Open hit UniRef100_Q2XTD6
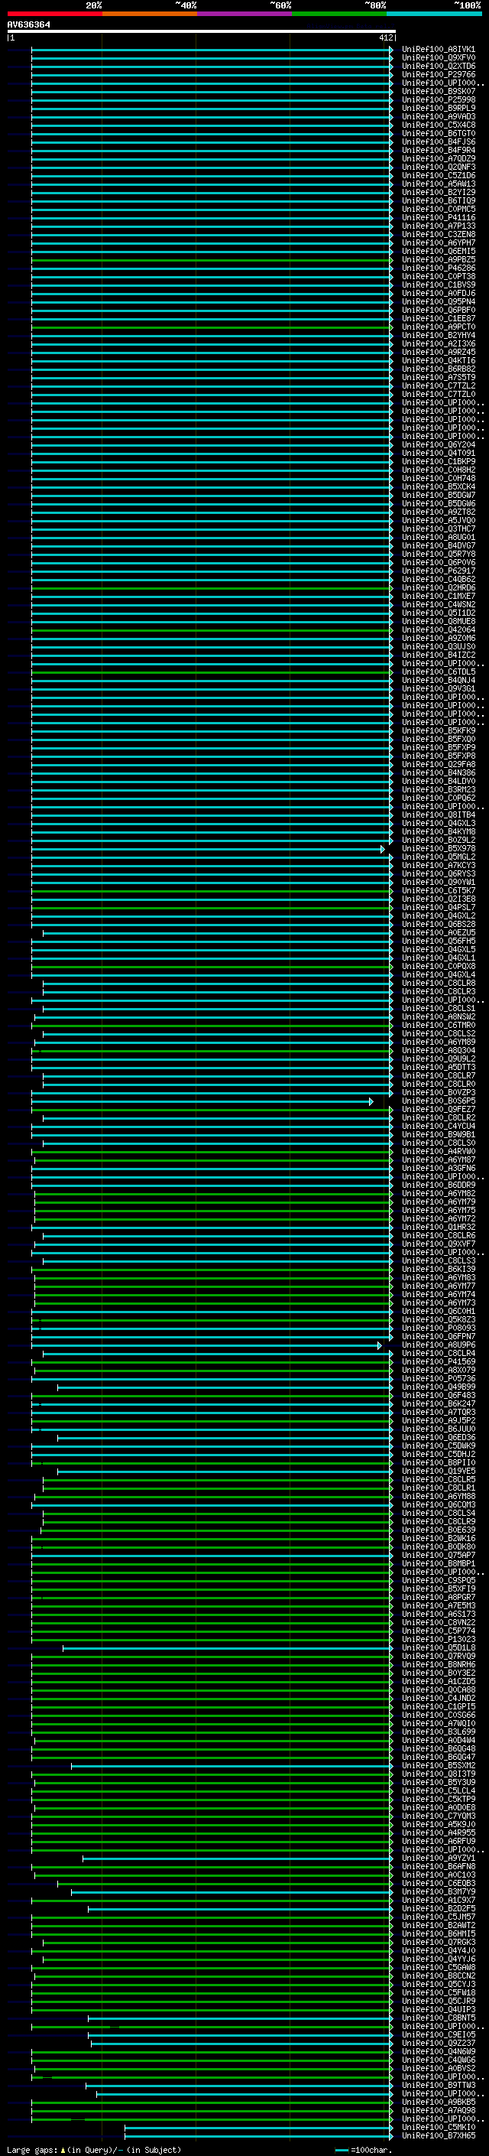489x2156 pixels. 438,66
